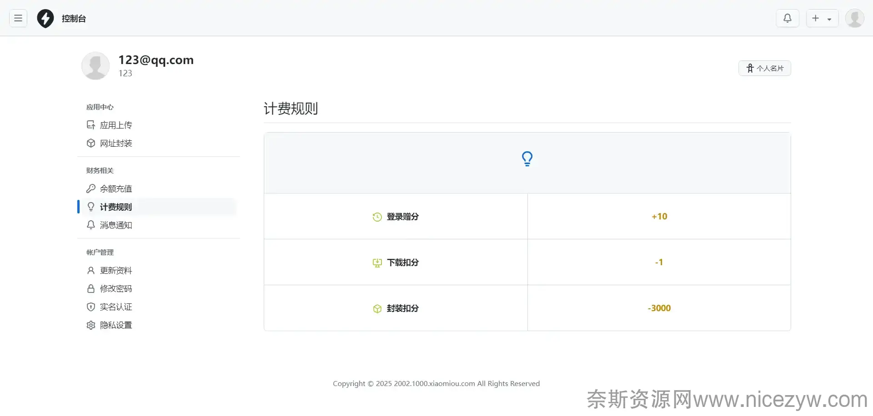Open the user avatar menu at top right
The width and height of the screenshot is (873, 416).
point(854,18)
